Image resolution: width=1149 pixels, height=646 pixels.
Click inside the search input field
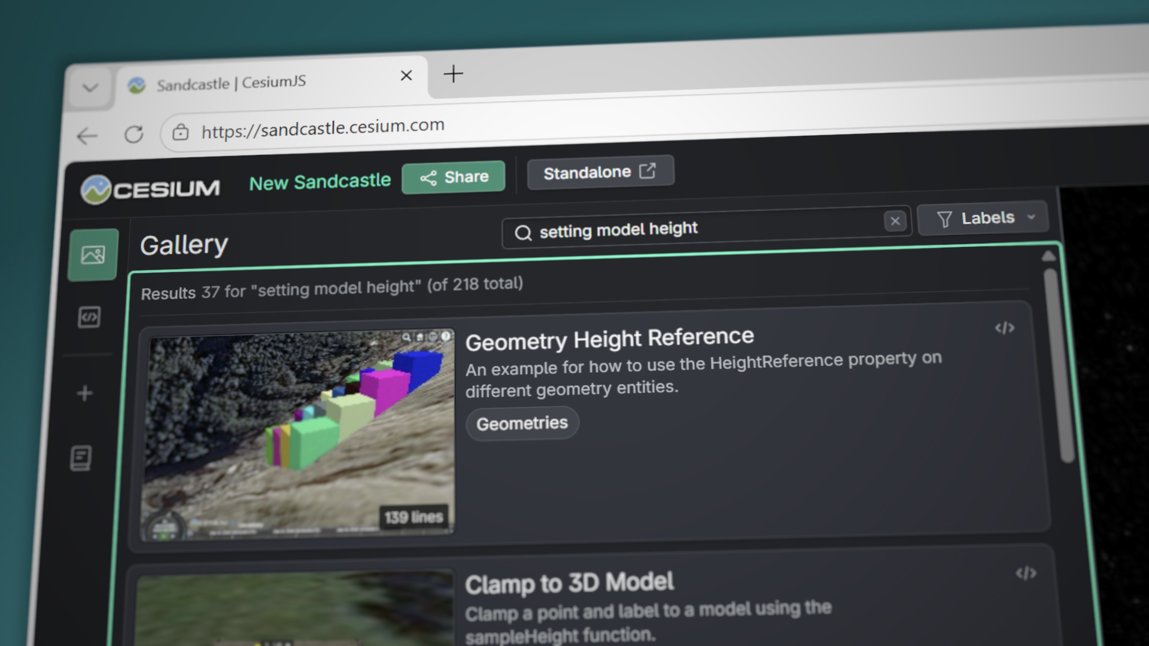688,229
